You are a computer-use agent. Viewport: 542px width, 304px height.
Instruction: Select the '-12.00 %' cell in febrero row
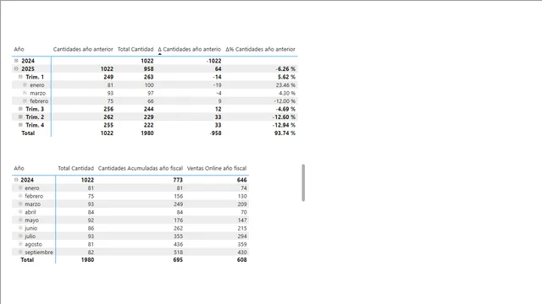[285, 101]
